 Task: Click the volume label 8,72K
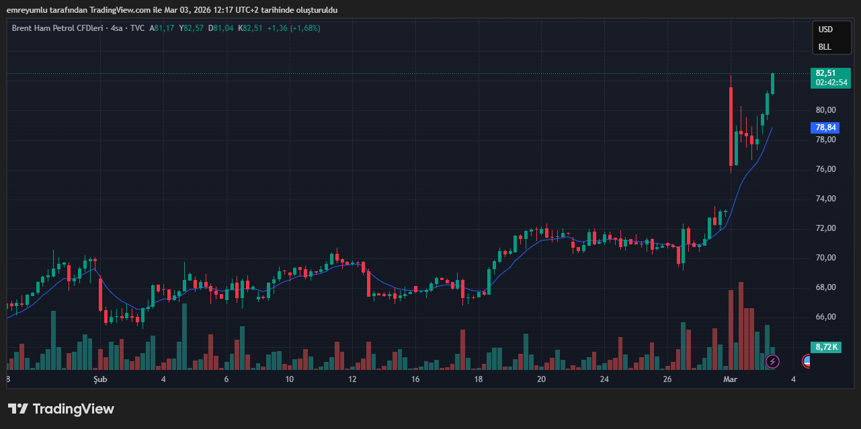tap(825, 347)
